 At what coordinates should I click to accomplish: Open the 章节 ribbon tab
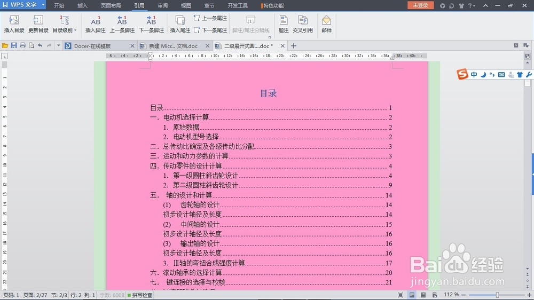(x=209, y=5)
